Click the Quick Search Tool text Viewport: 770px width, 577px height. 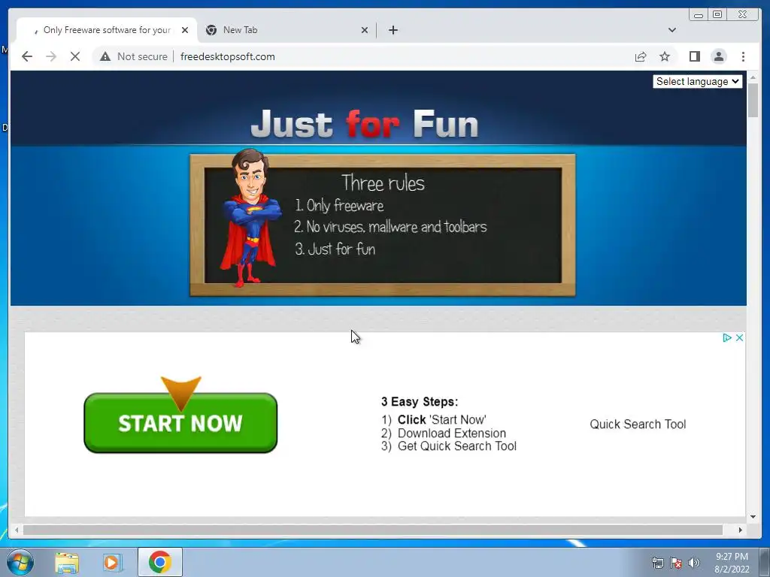638,424
